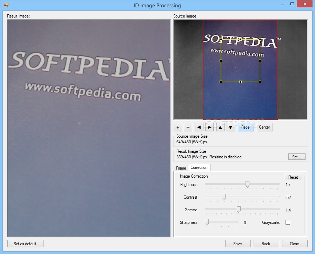The height and width of the screenshot is (254, 315).
Task: Click the Gamma value 1.4
Action: pyautogui.click(x=288, y=210)
